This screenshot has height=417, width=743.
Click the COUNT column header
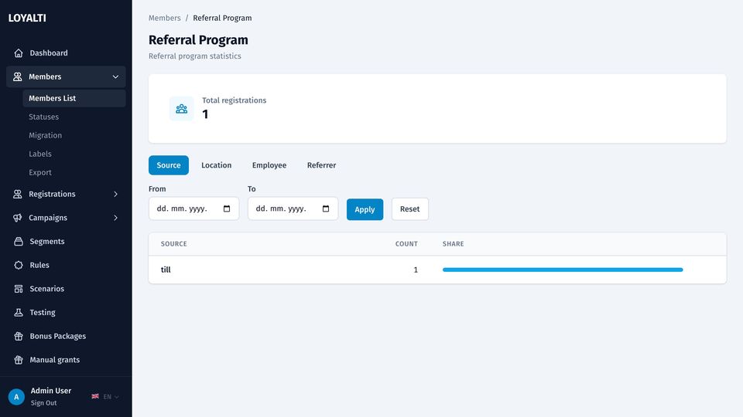pyautogui.click(x=406, y=244)
